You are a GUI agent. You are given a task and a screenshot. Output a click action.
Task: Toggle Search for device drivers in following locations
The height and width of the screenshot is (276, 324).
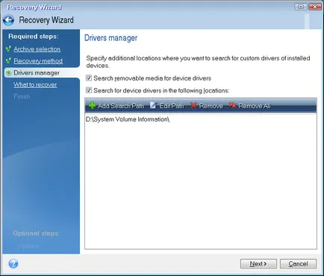(89, 90)
